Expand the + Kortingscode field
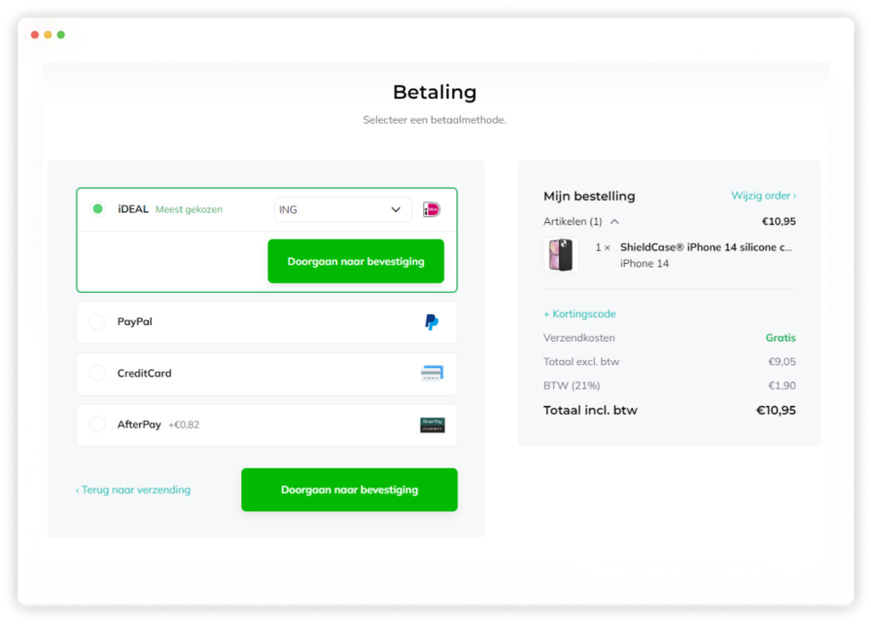 pos(579,314)
